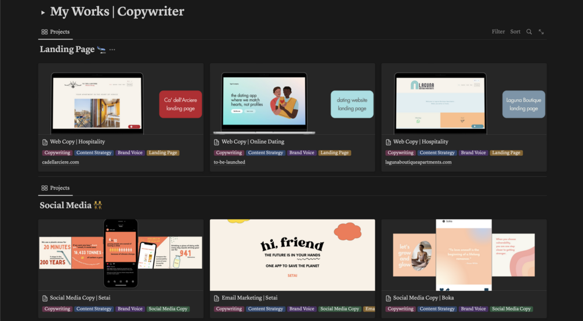Screen dimensions: 583x321
Task: Open the hi, friend email thumbnail
Action: [292, 255]
